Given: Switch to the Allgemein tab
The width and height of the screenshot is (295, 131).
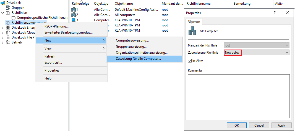Looking at the screenshot, I should (x=194, y=22).
